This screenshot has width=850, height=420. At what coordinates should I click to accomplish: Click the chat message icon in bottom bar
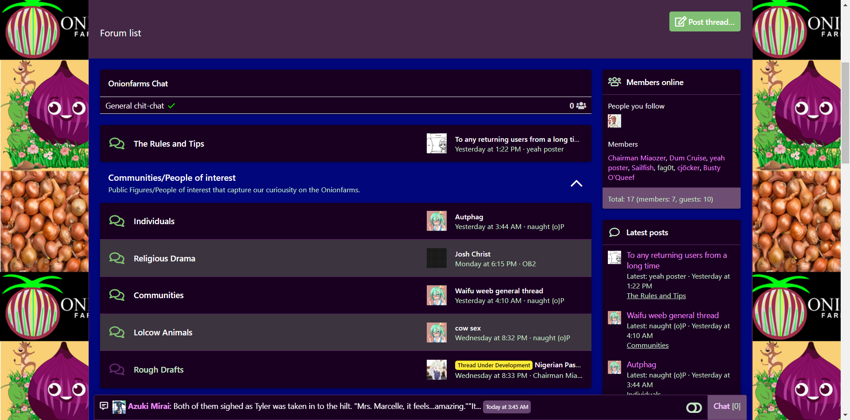[x=104, y=406]
